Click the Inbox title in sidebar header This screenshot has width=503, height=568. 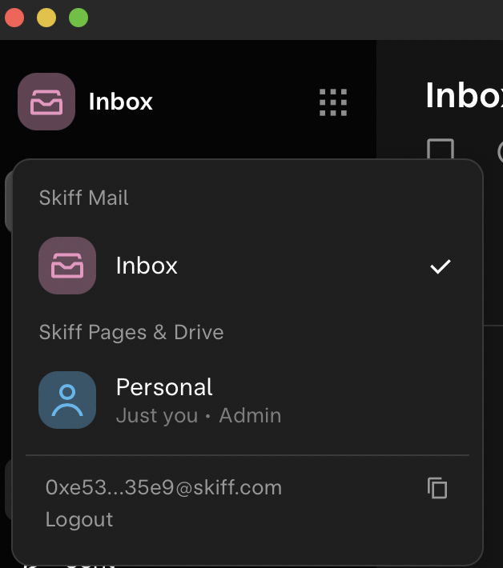(121, 102)
